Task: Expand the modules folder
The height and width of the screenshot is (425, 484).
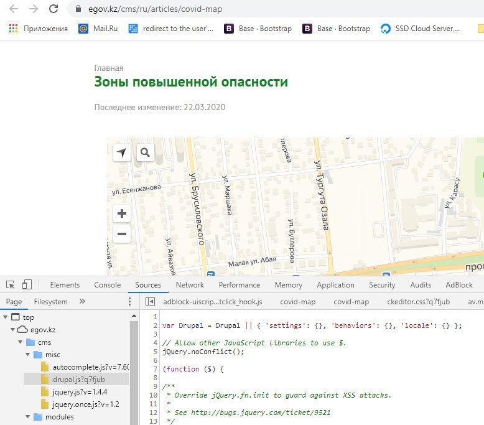Action: tap(28, 416)
